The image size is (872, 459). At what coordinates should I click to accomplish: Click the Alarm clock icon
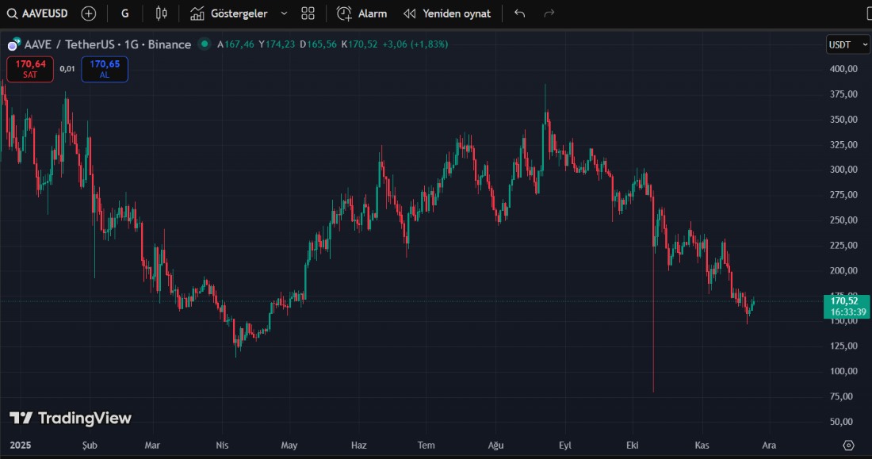[x=344, y=13]
